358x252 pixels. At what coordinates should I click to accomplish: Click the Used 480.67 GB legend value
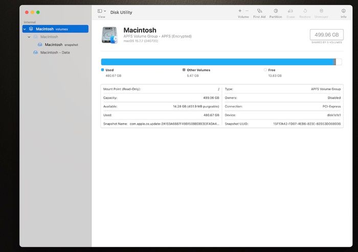pyautogui.click(x=114, y=75)
